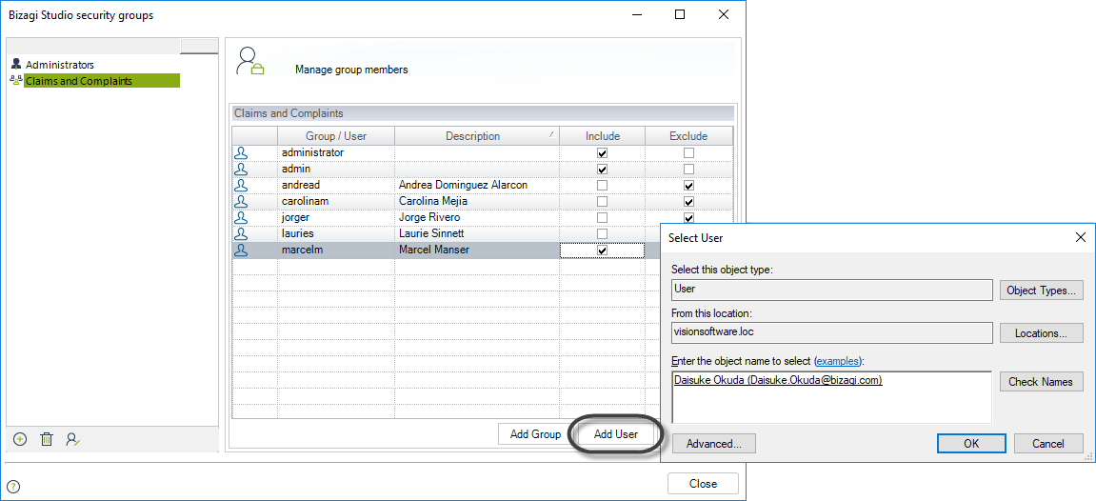Click the object name entry box
The width and height of the screenshot is (1096, 501).
(832, 397)
